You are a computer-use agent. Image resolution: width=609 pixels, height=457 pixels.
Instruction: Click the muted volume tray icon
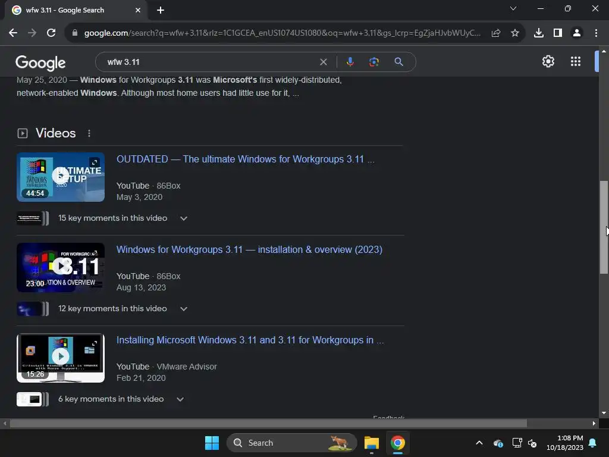(x=532, y=443)
